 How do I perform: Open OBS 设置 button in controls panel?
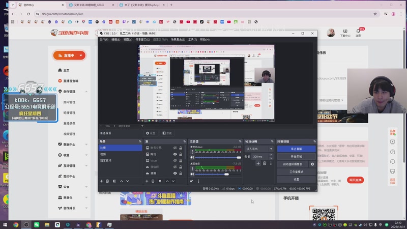296,180
